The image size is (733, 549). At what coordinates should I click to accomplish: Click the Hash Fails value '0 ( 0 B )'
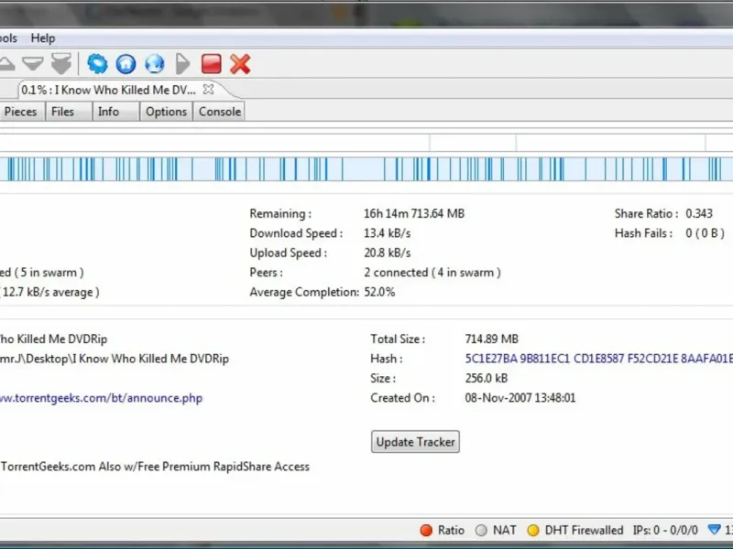(705, 233)
